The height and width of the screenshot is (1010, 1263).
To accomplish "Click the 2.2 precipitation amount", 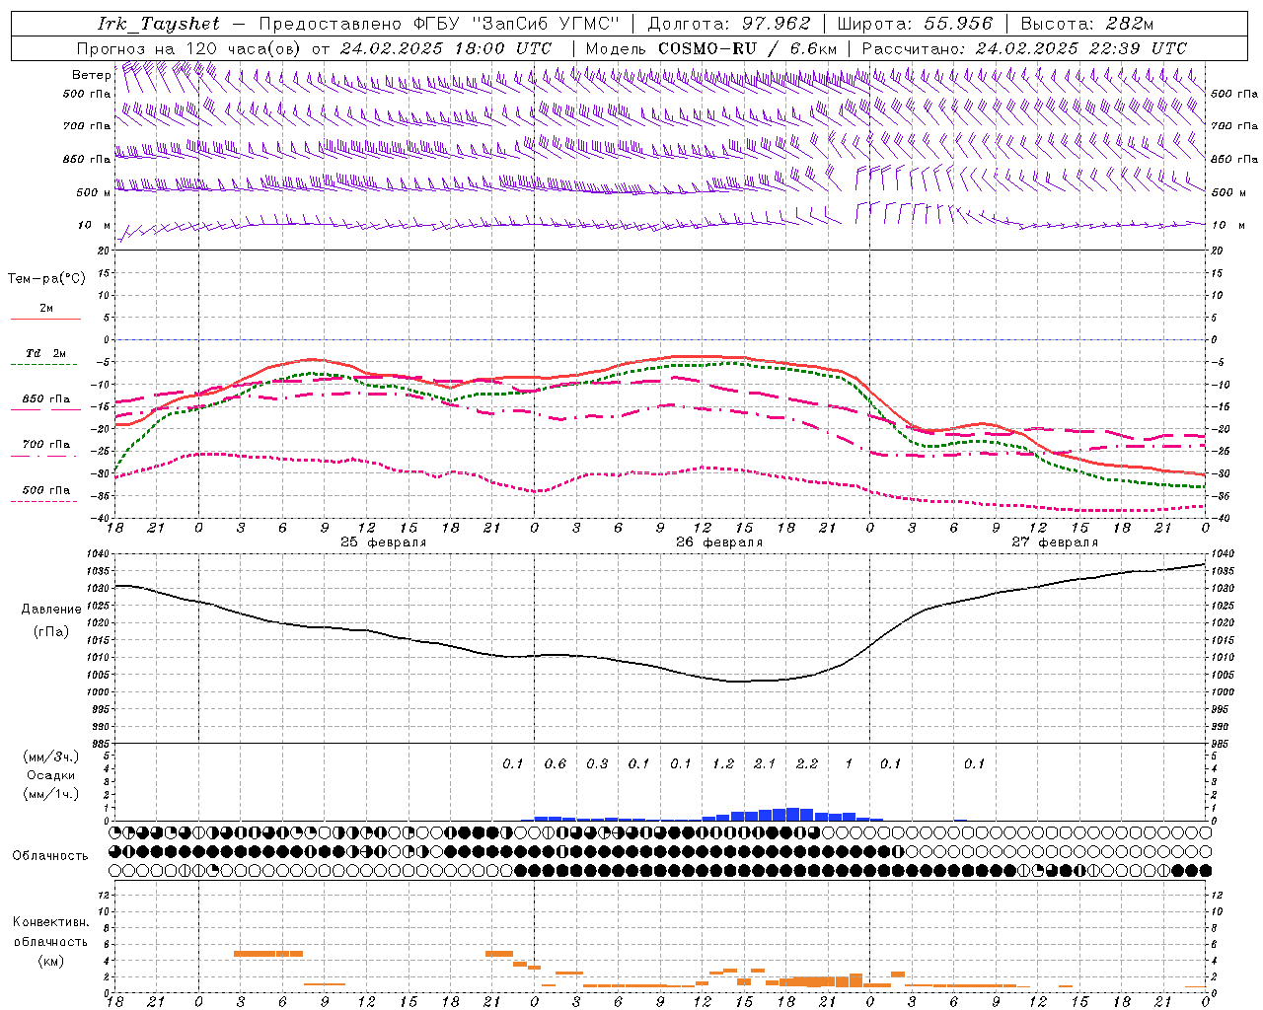I will tap(807, 763).
